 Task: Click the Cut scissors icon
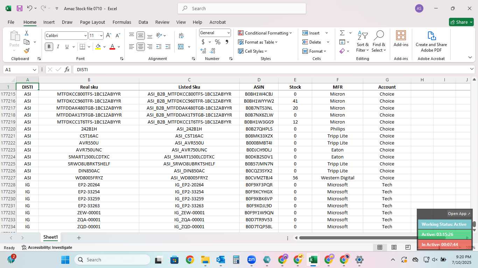tap(27, 33)
